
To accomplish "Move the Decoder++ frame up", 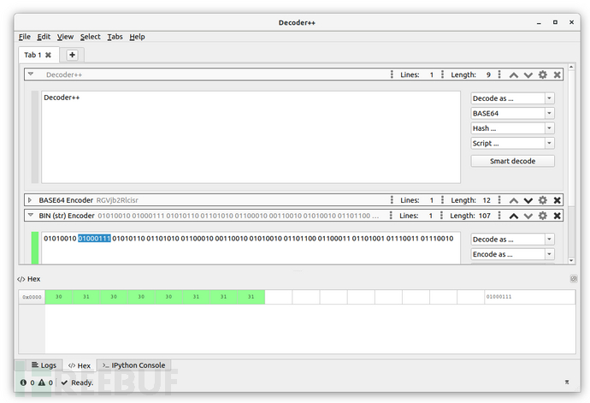I will (514, 74).
